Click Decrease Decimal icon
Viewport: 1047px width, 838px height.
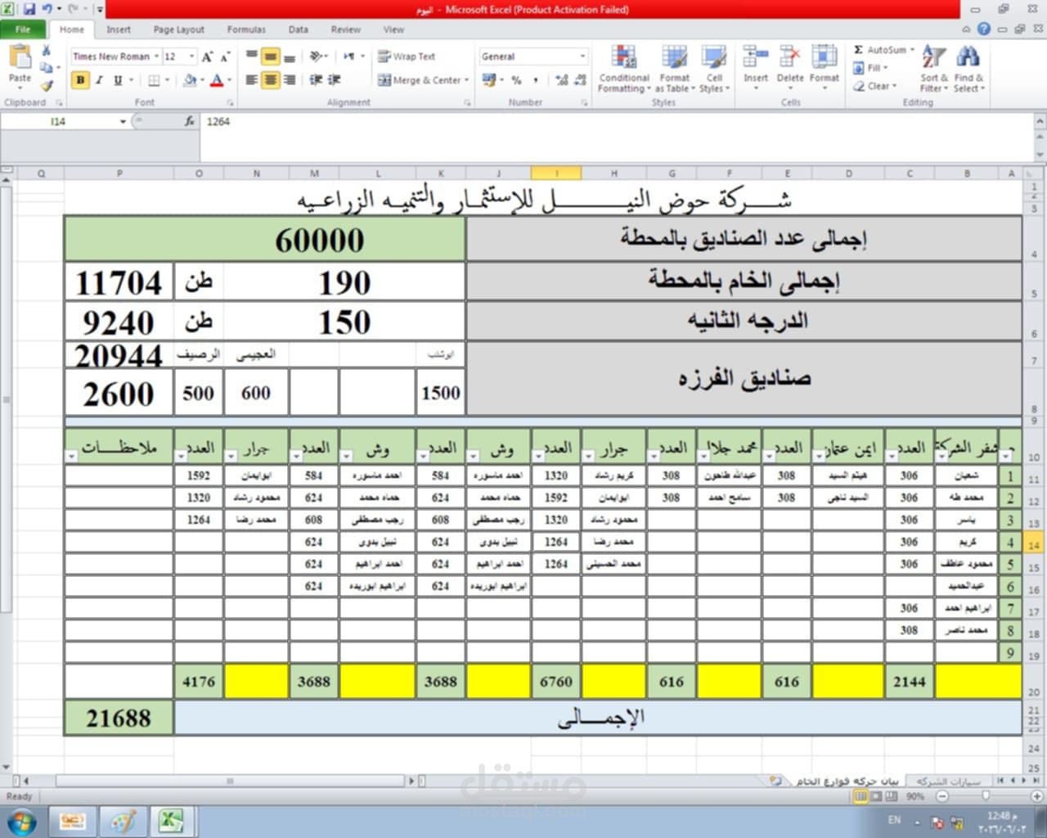(x=580, y=80)
